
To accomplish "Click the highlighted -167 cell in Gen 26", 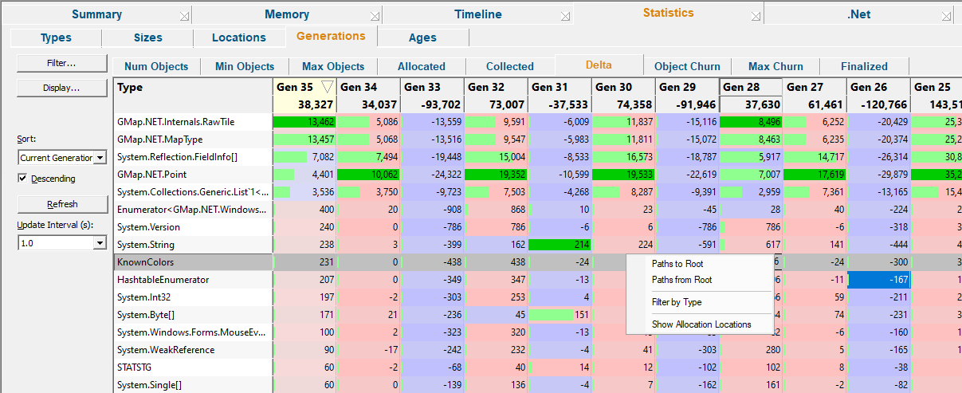I will click(878, 280).
